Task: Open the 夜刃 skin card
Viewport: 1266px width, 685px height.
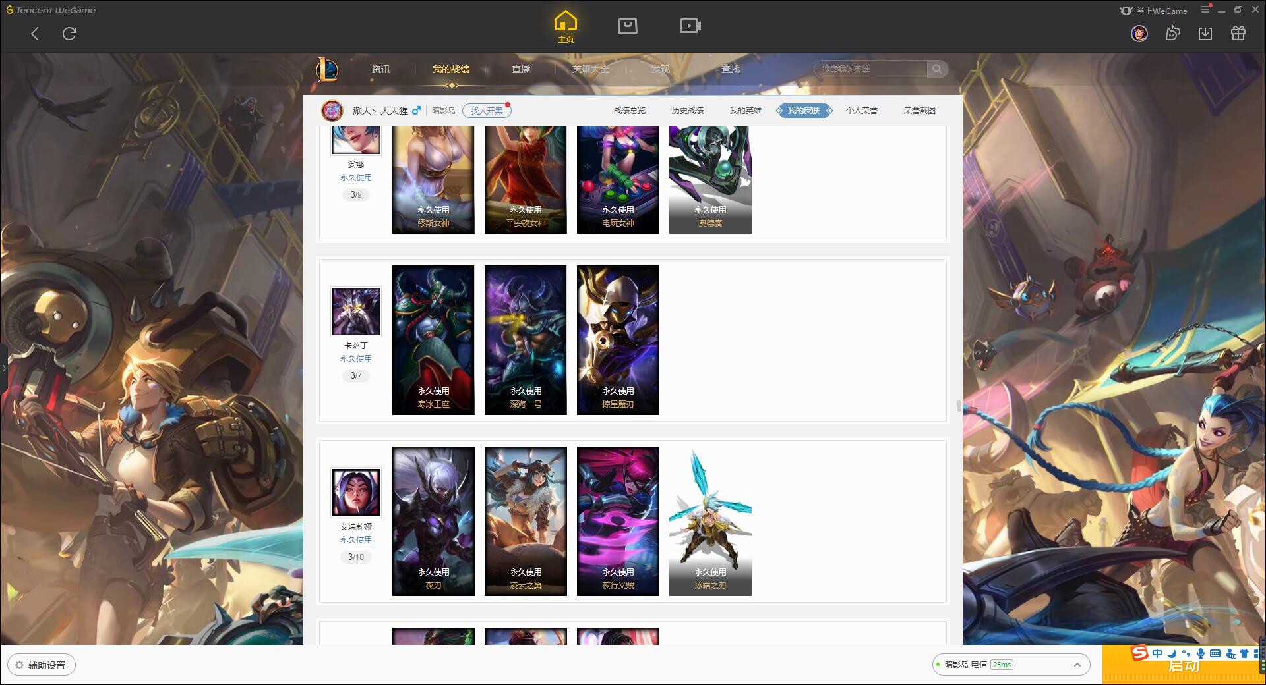Action: click(x=433, y=521)
